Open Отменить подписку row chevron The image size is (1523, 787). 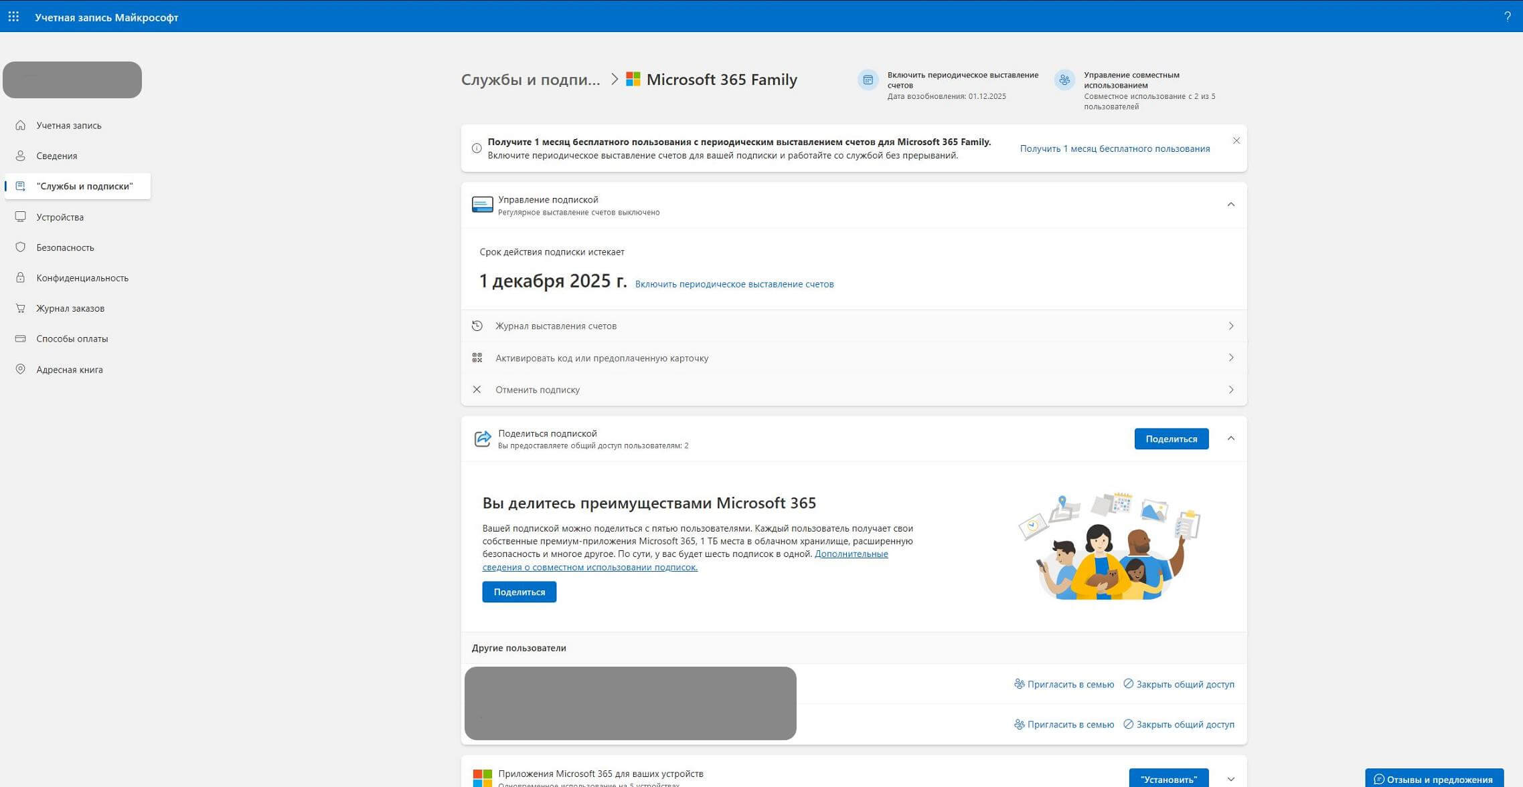click(1230, 389)
